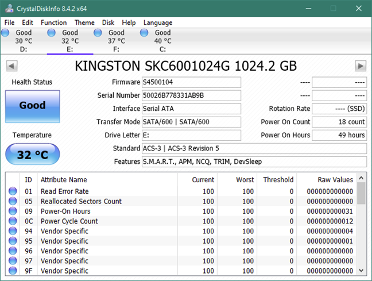Click the Power On Count value
372x281 pixels.
[339, 122]
